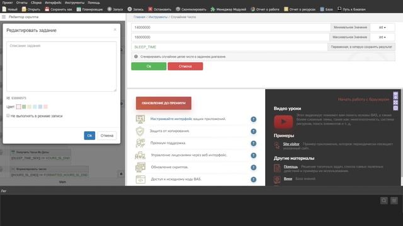Click the source code access icon

click(140, 180)
